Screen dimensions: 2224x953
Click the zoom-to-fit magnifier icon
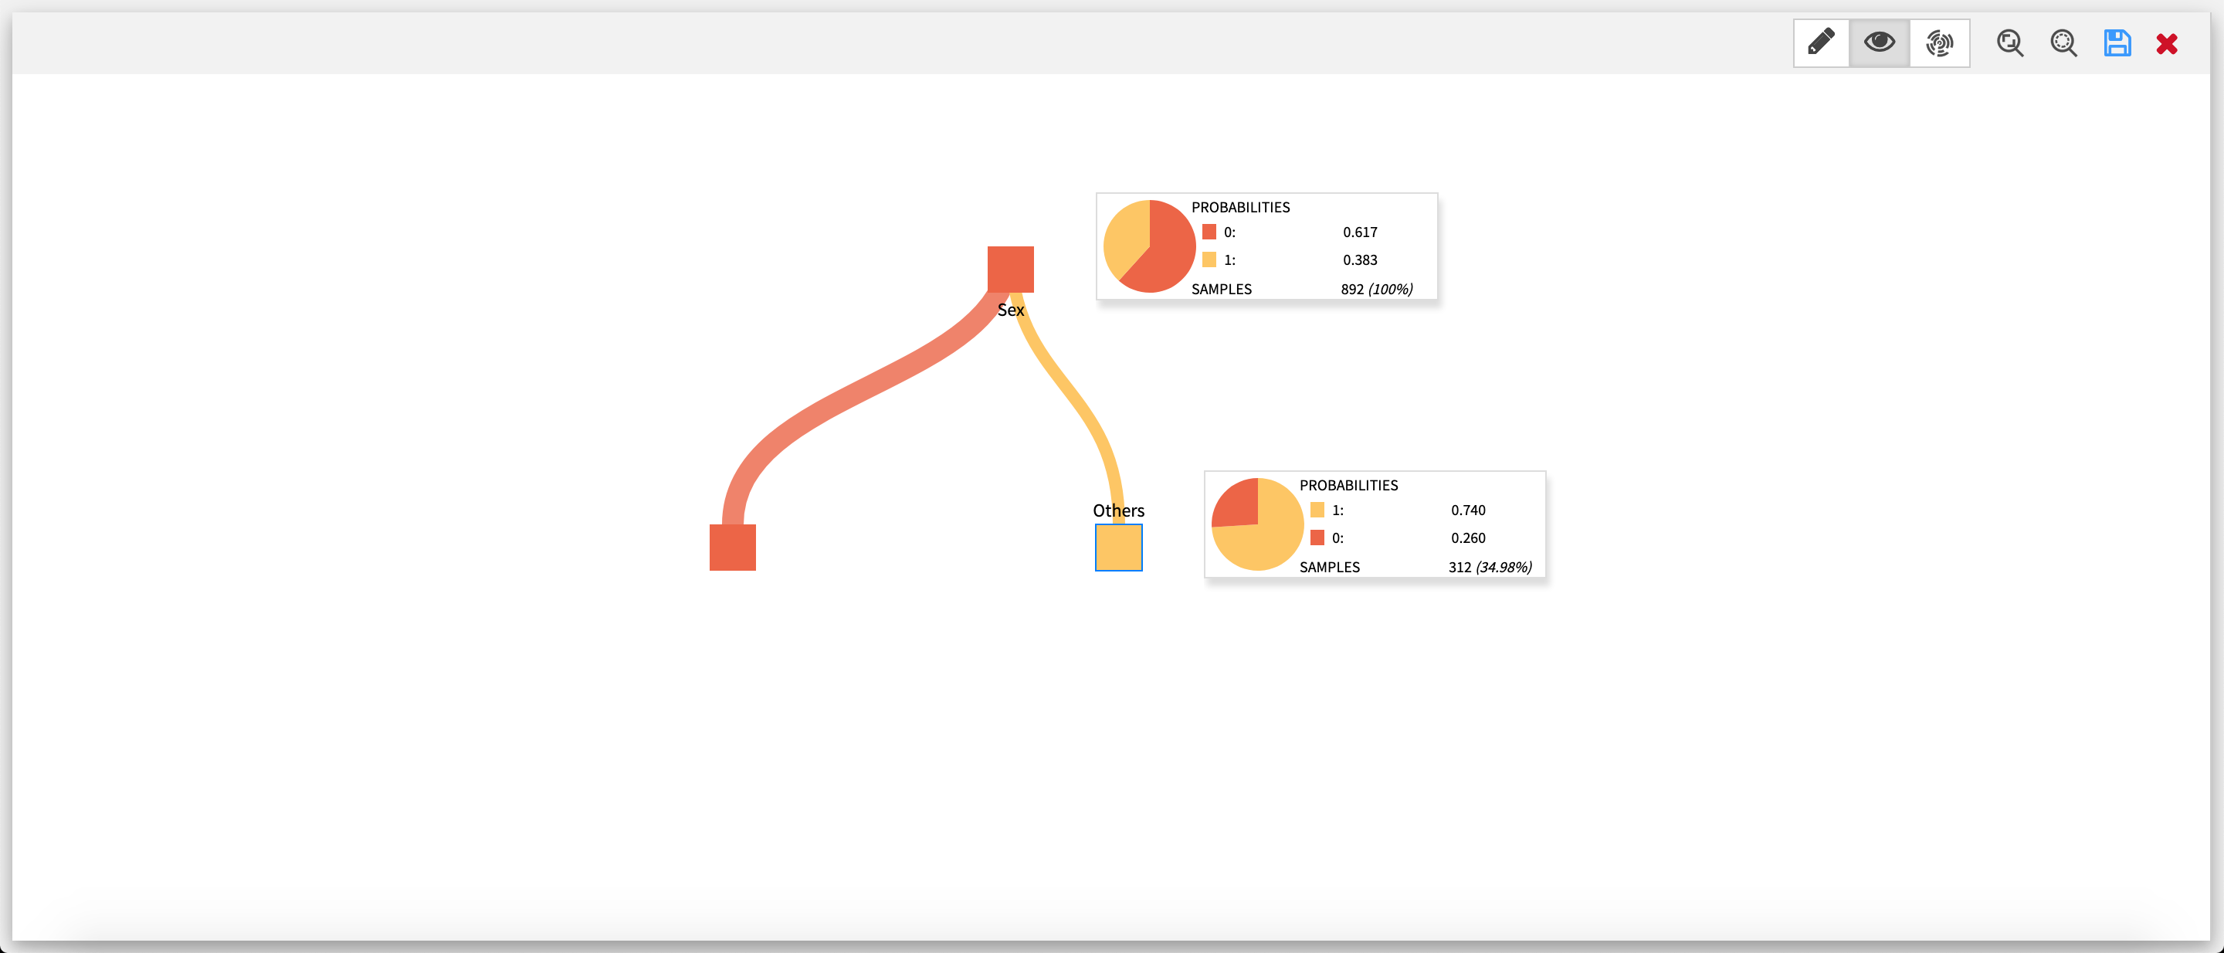click(x=2009, y=42)
